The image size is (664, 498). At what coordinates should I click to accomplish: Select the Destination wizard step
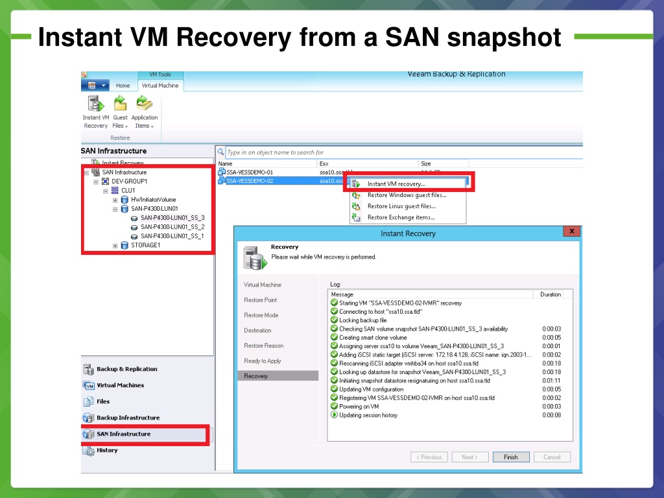(x=257, y=331)
